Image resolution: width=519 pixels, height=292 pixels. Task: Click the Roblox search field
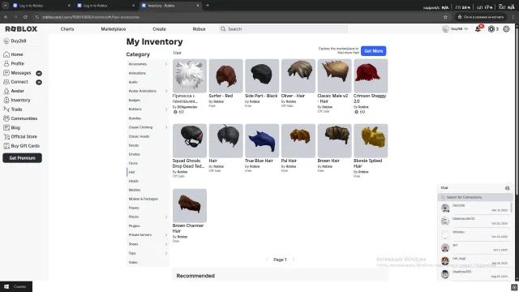pyautogui.click(x=283, y=29)
